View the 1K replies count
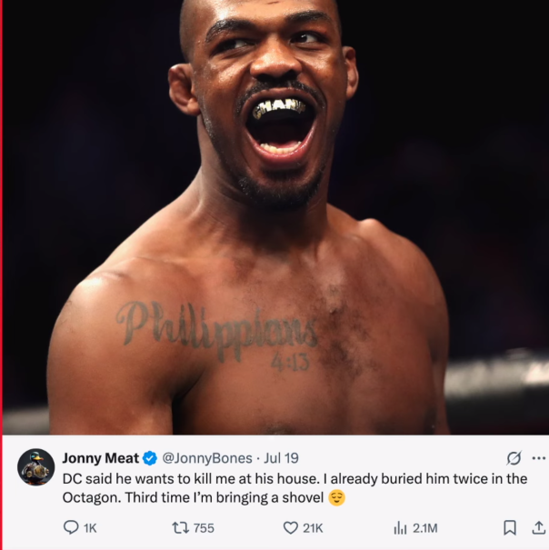 [x=90, y=528]
